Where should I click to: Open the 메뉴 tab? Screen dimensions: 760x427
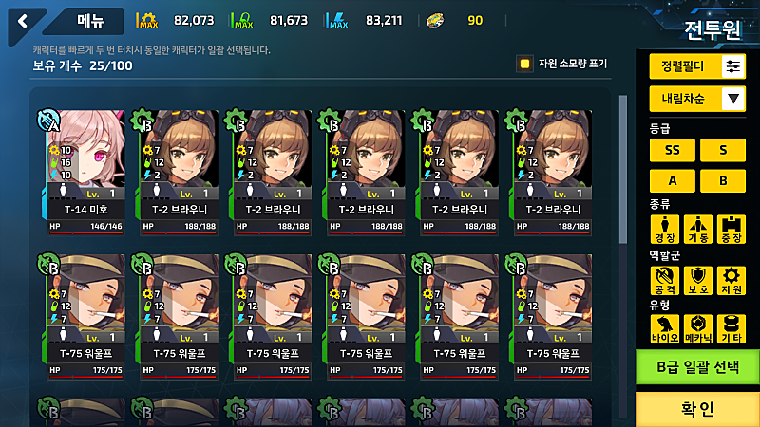[x=90, y=21]
